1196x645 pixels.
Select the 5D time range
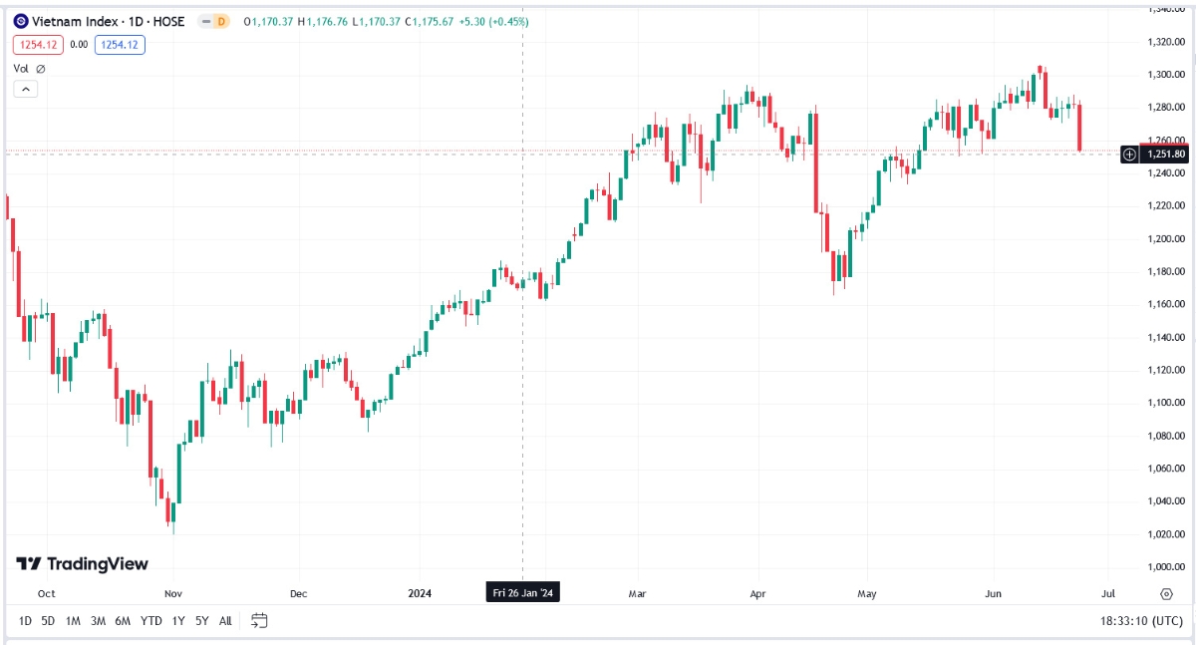(x=48, y=621)
